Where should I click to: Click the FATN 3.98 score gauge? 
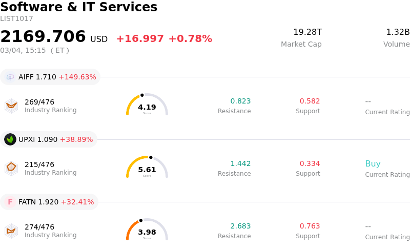pos(147,231)
